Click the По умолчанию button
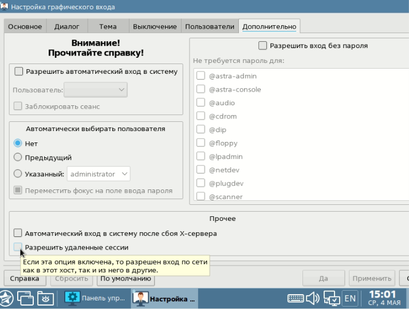The height and width of the screenshot is (309, 409). [x=125, y=279]
